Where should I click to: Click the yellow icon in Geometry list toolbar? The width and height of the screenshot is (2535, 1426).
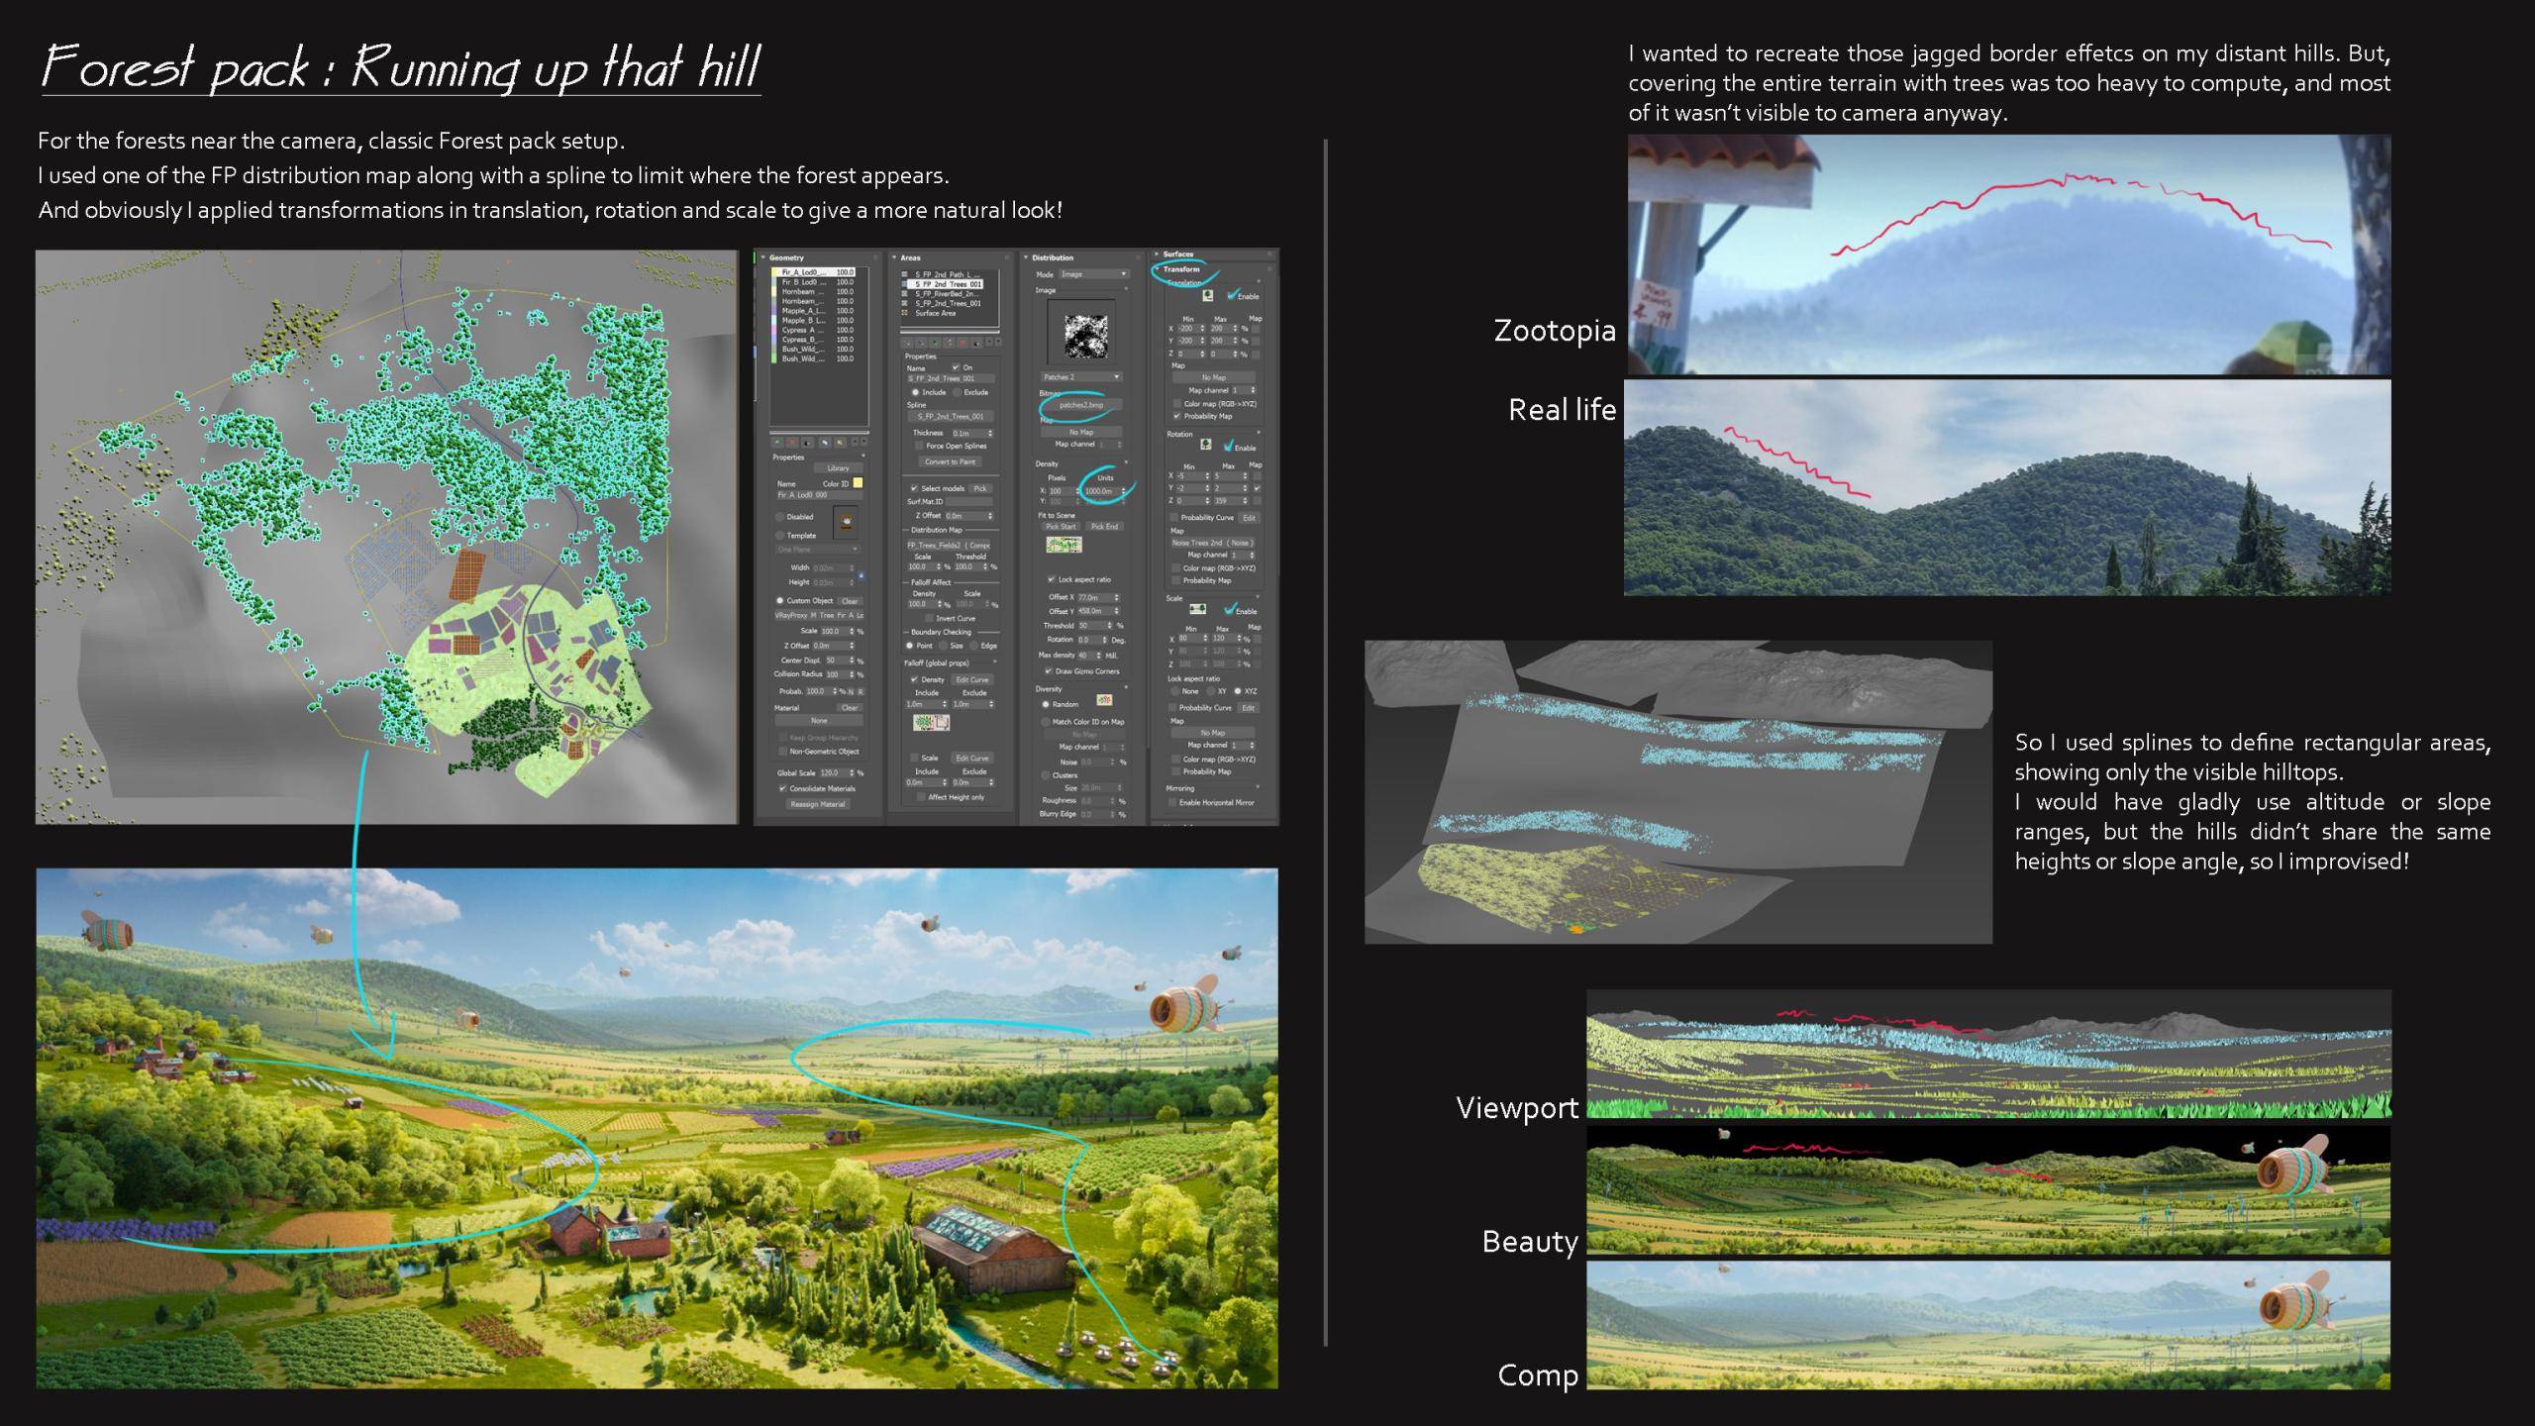(840, 443)
